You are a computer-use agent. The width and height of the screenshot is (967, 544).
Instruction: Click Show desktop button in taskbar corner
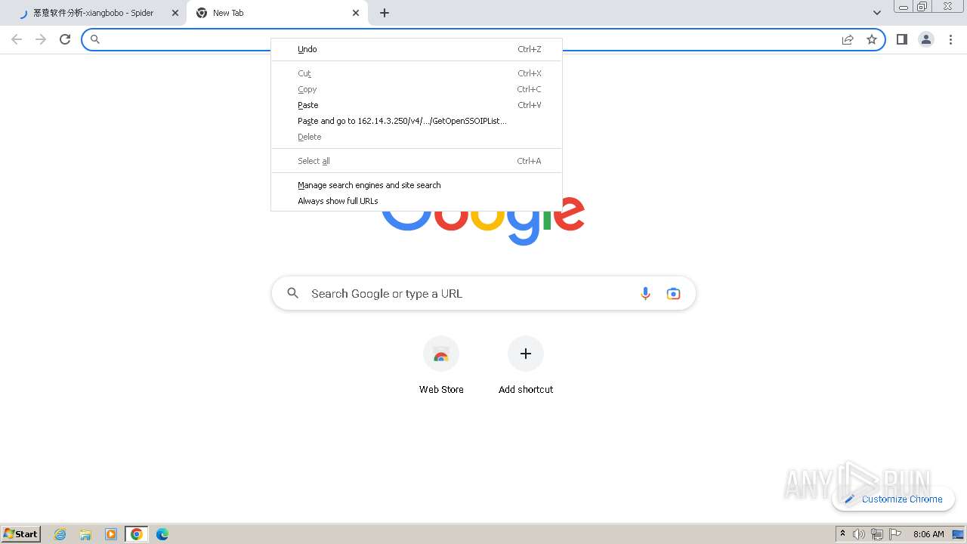tap(959, 534)
